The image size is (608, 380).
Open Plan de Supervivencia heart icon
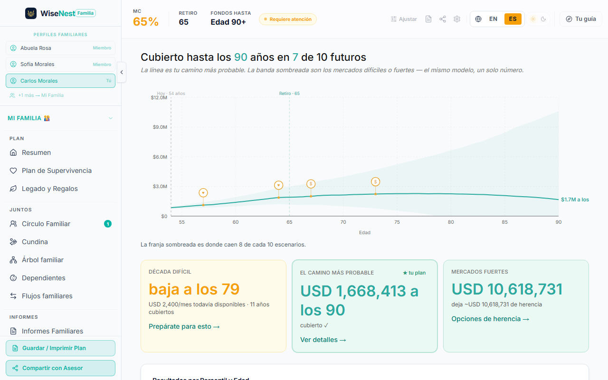pos(13,171)
